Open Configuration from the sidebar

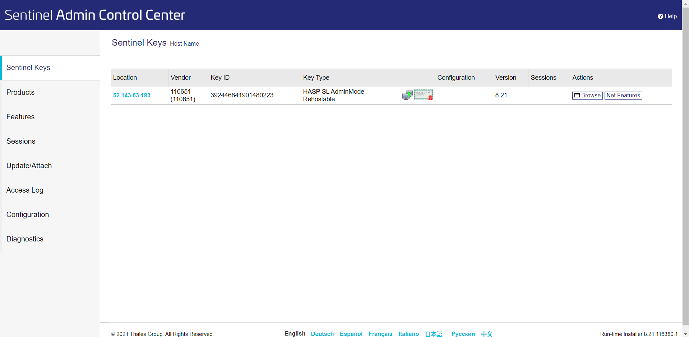pos(28,214)
